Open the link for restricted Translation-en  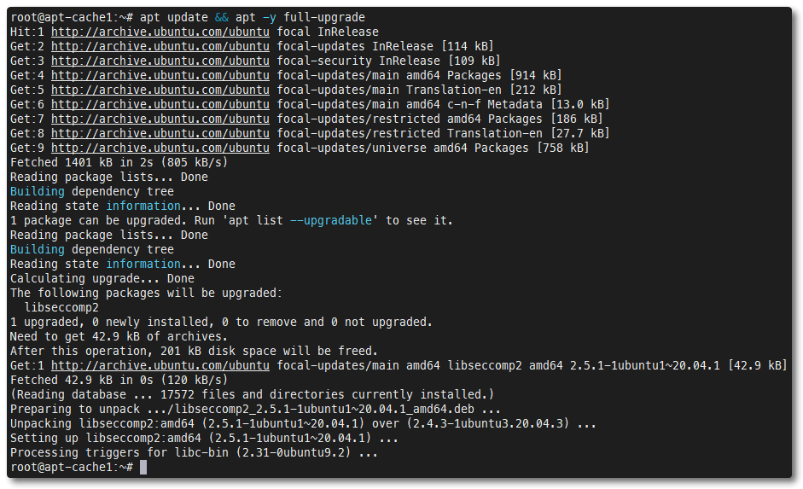click(x=160, y=133)
